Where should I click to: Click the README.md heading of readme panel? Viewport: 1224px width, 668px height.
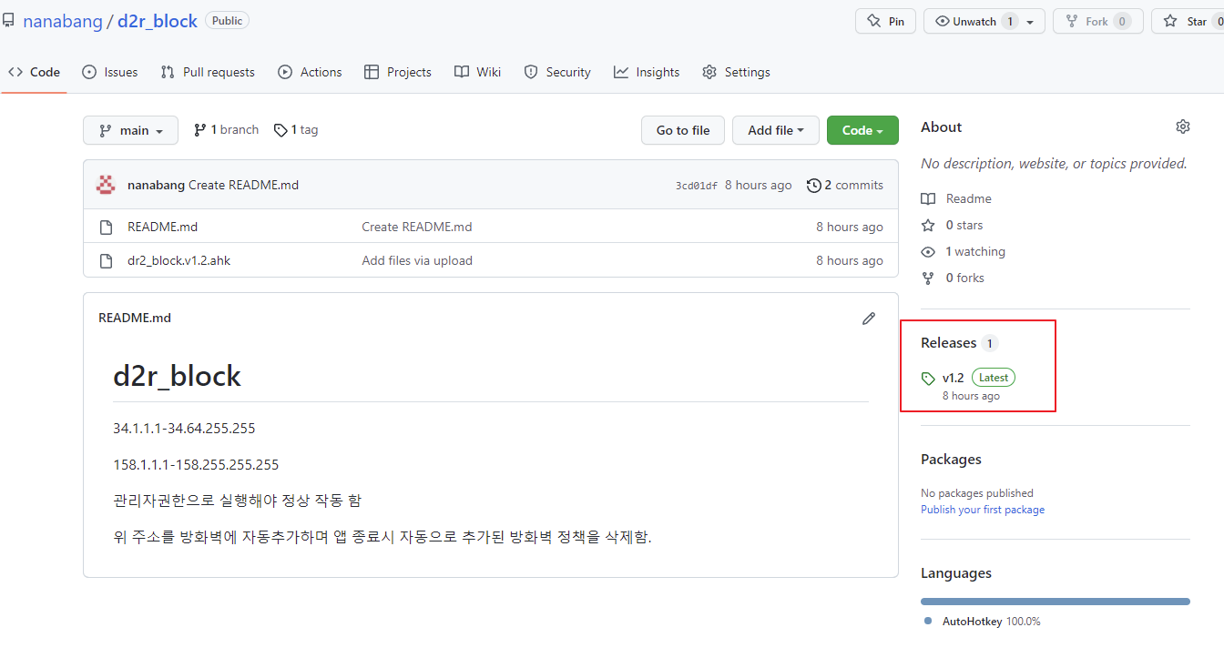[x=135, y=318]
